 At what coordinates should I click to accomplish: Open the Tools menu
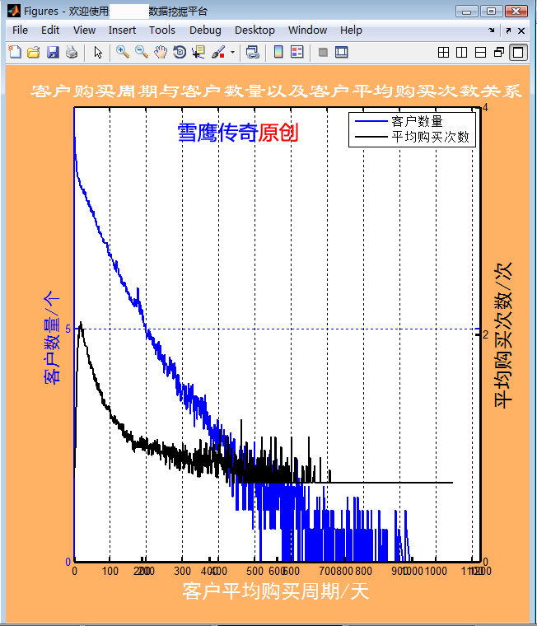(x=161, y=30)
